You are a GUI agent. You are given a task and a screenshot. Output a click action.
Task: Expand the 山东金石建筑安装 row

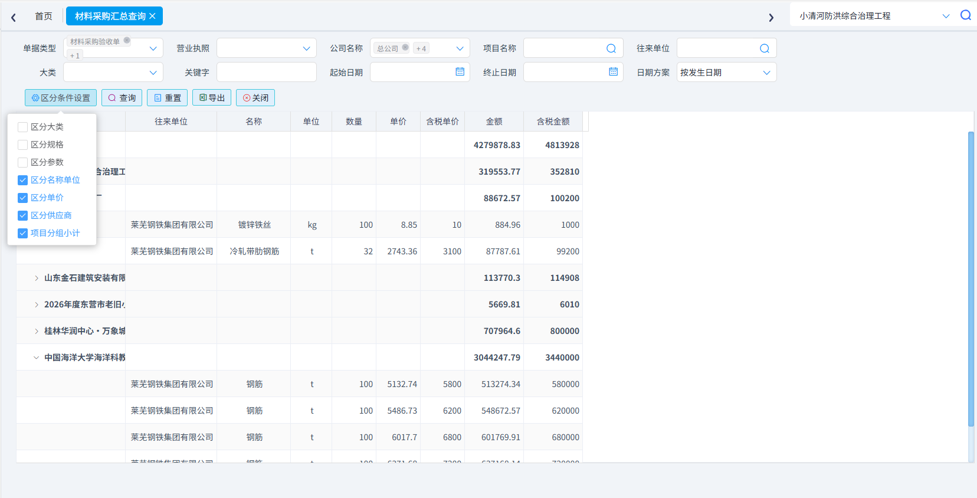click(x=36, y=278)
